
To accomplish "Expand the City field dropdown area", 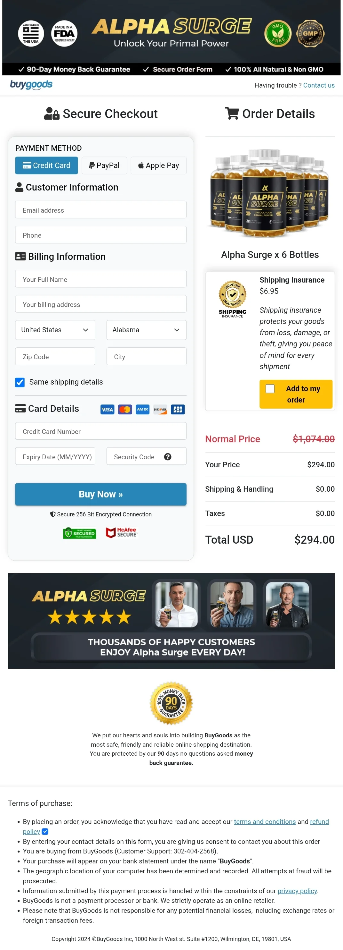I will coord(146,356).
